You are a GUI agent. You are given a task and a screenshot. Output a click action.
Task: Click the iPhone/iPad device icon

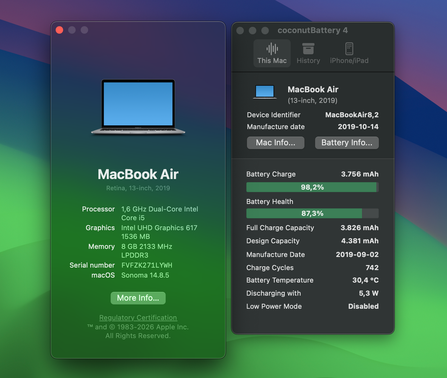coord(349,49)
